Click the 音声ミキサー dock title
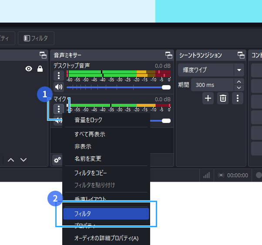This screenshot has width=262, height=245. click(67, 55)
